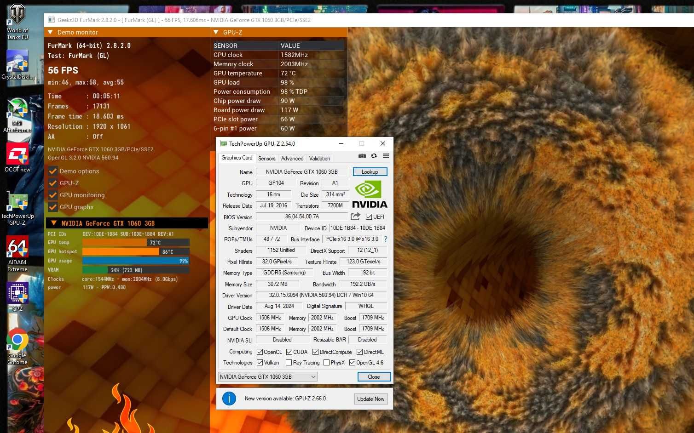The width and height of the screenshot is (694, 433).
Task: Click GPU-Z window title icon
Action: (223, 143)
